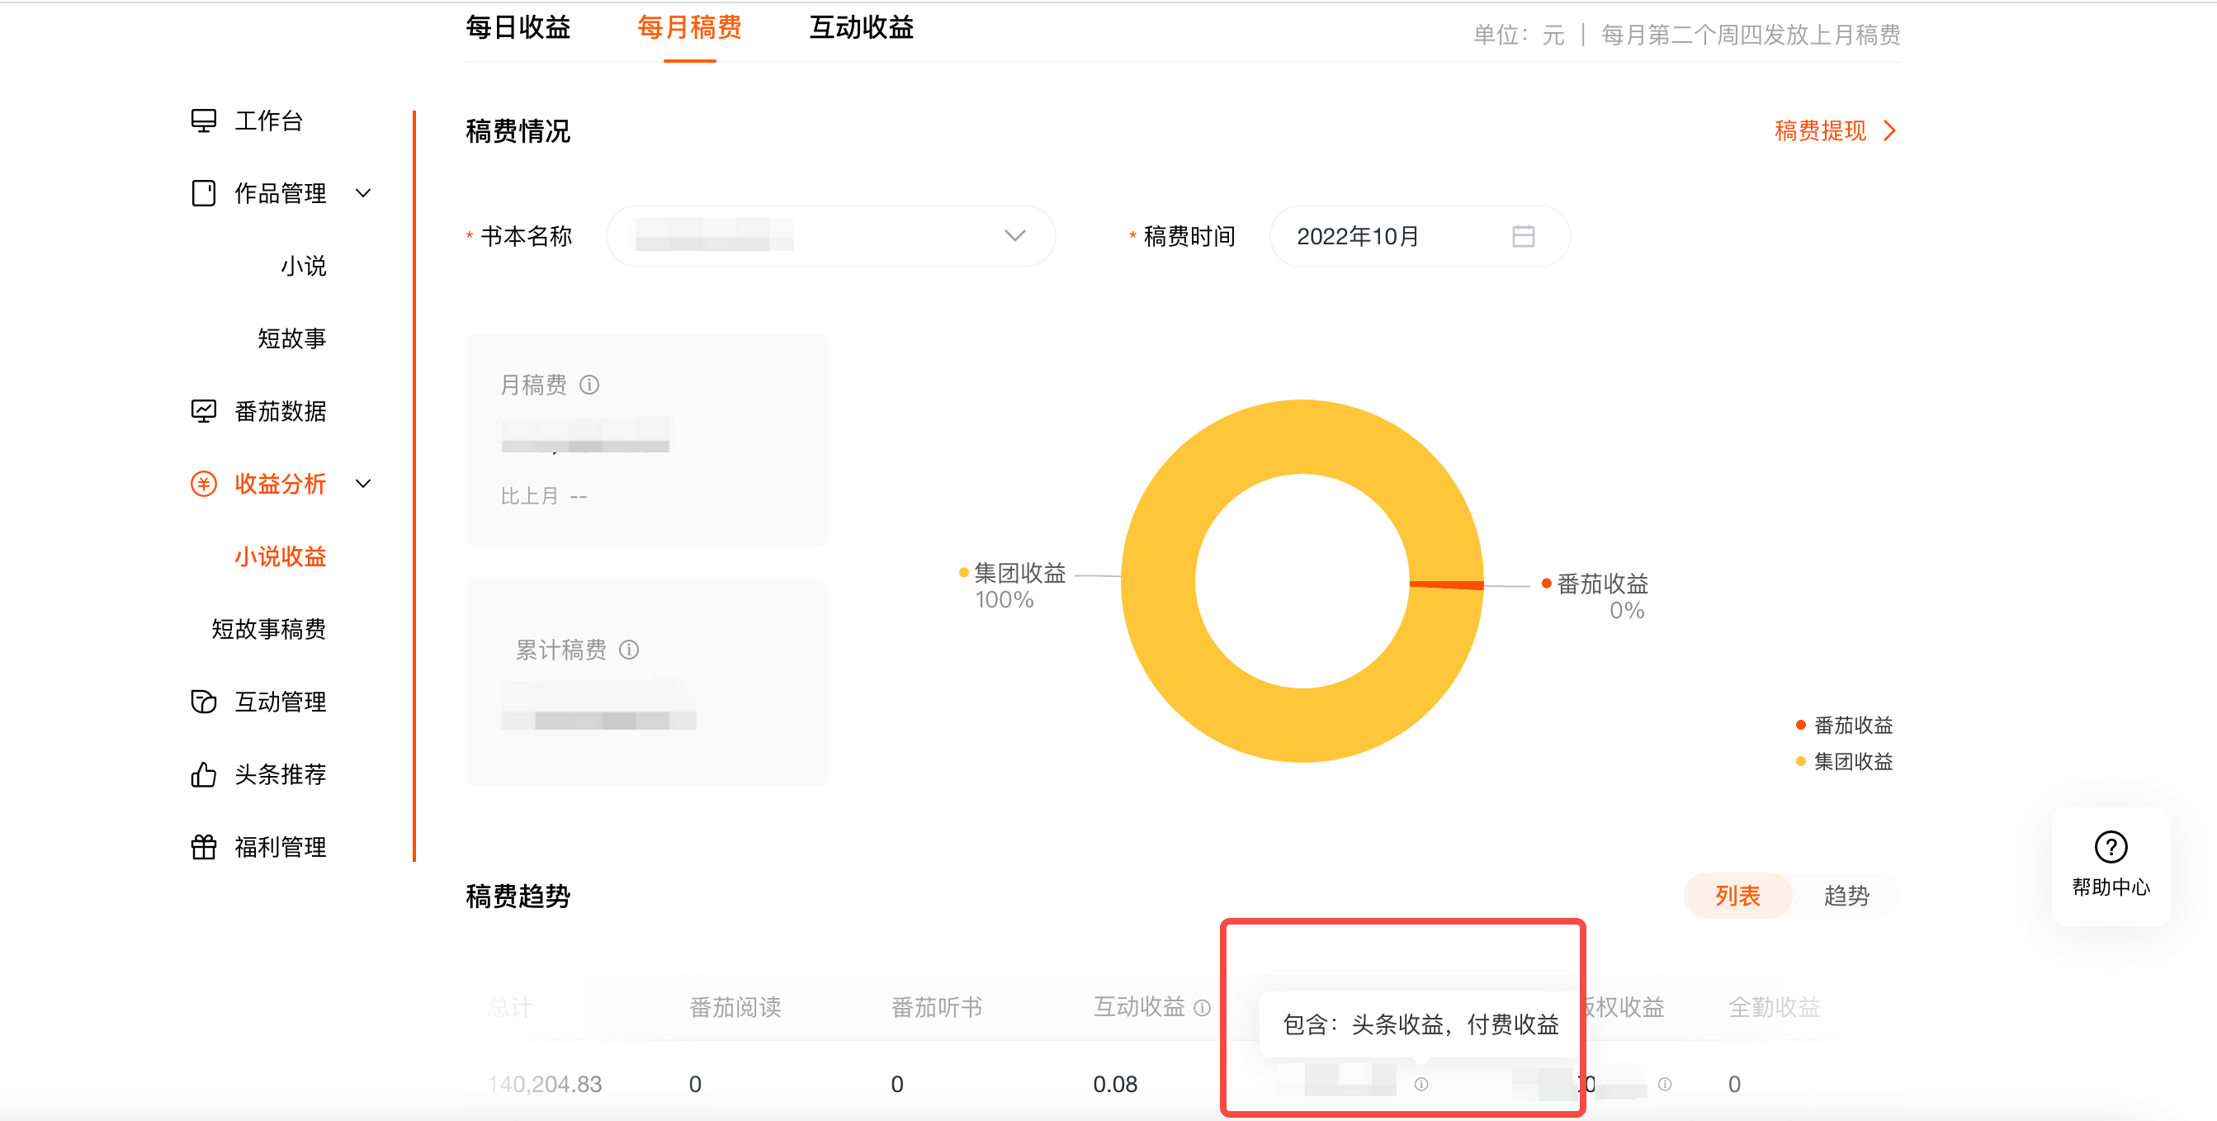Collapse the 收益分析 sidebar section
This screenshot has height=1121, width=2217.
point(363,484)
